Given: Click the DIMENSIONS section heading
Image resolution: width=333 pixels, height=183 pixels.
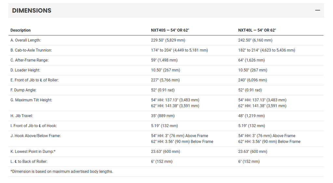Looking at the screenshot, I should 32,10.
